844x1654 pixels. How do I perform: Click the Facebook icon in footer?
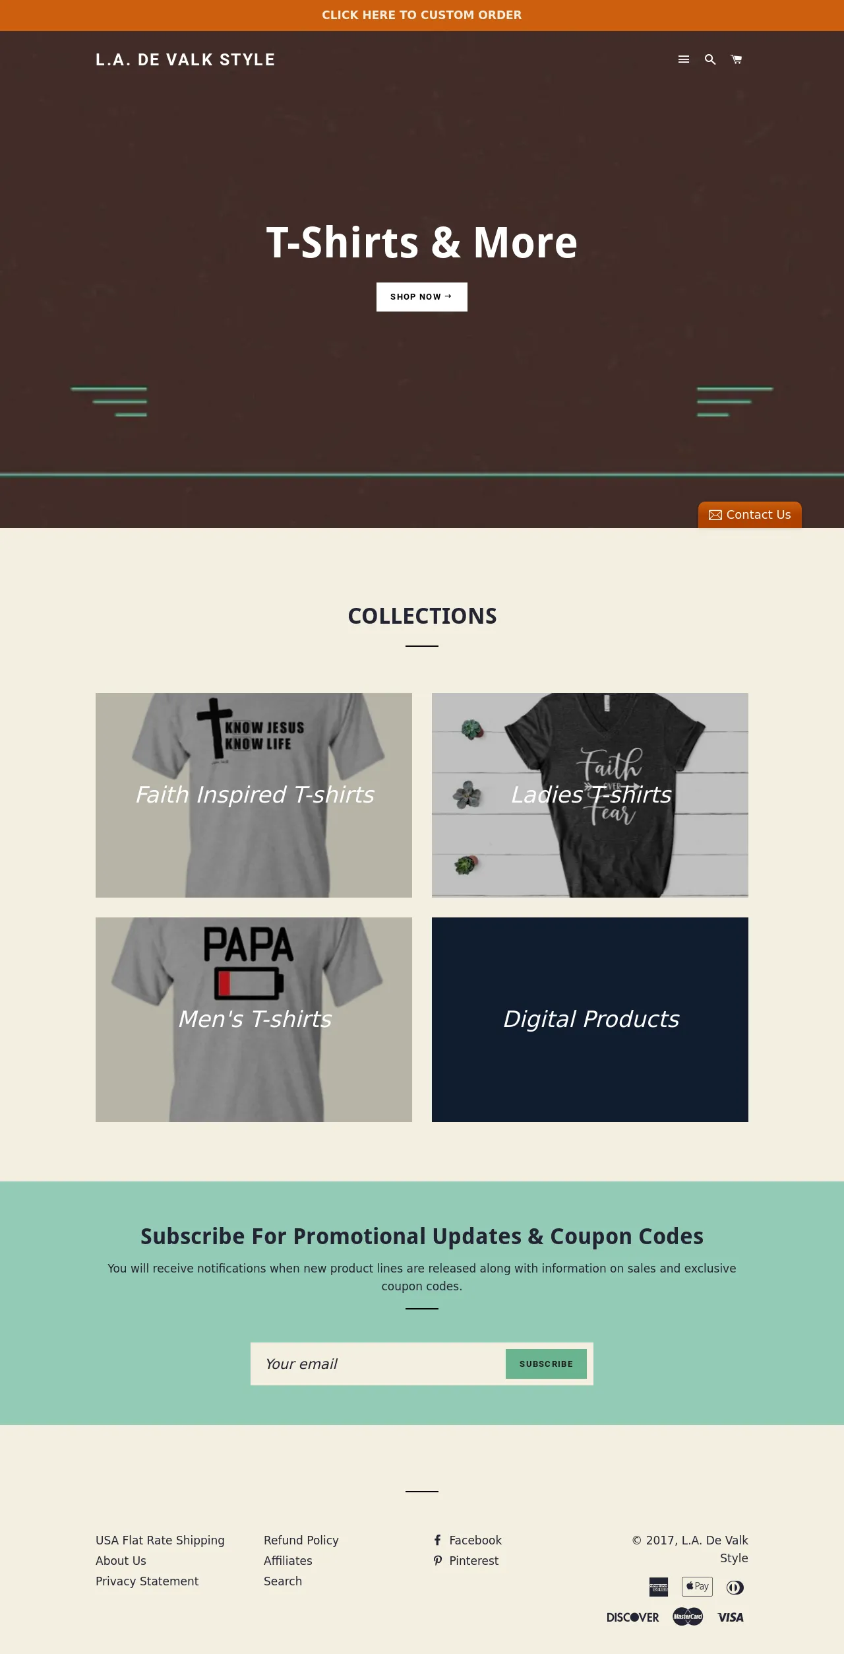point(437,1540)
